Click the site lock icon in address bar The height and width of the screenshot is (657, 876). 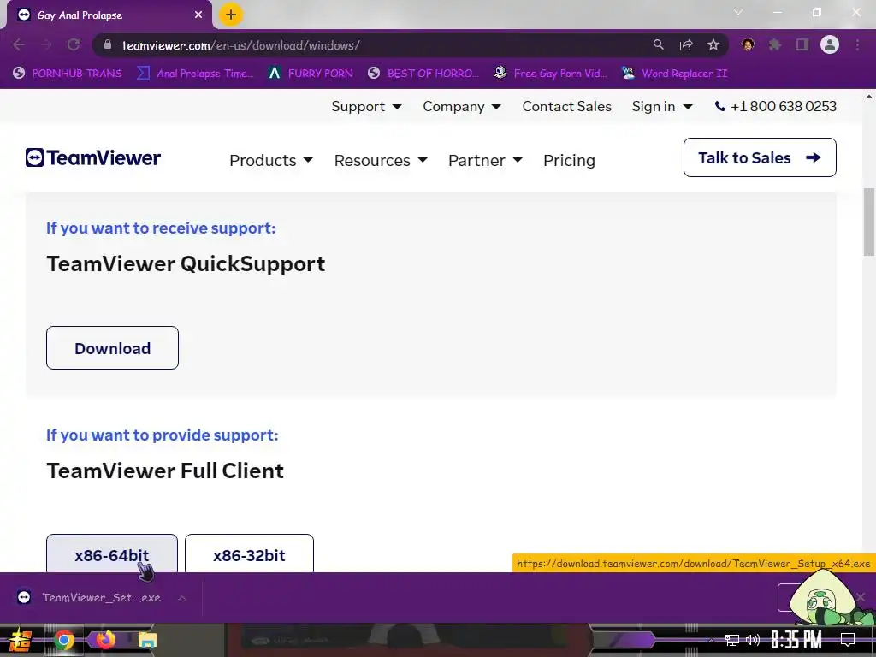coord(108,44)
